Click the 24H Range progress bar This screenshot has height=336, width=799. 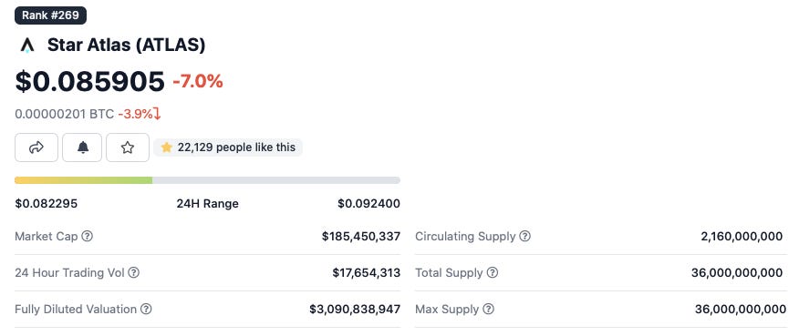click(207, 180)
